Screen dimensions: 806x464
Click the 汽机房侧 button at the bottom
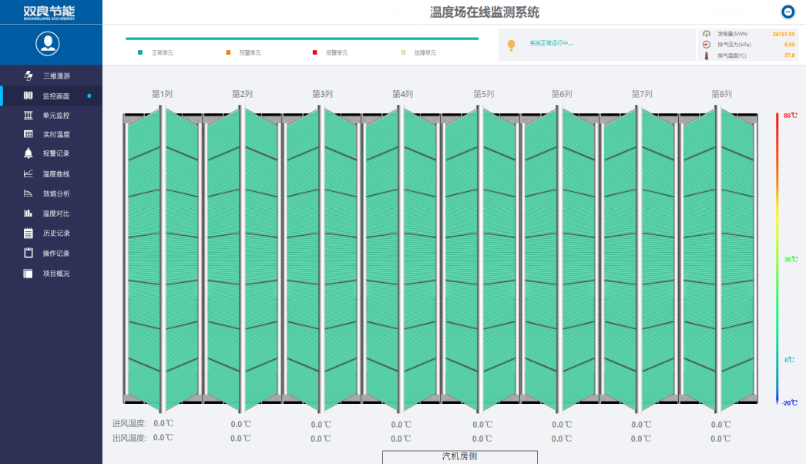[x=458, y=455]
